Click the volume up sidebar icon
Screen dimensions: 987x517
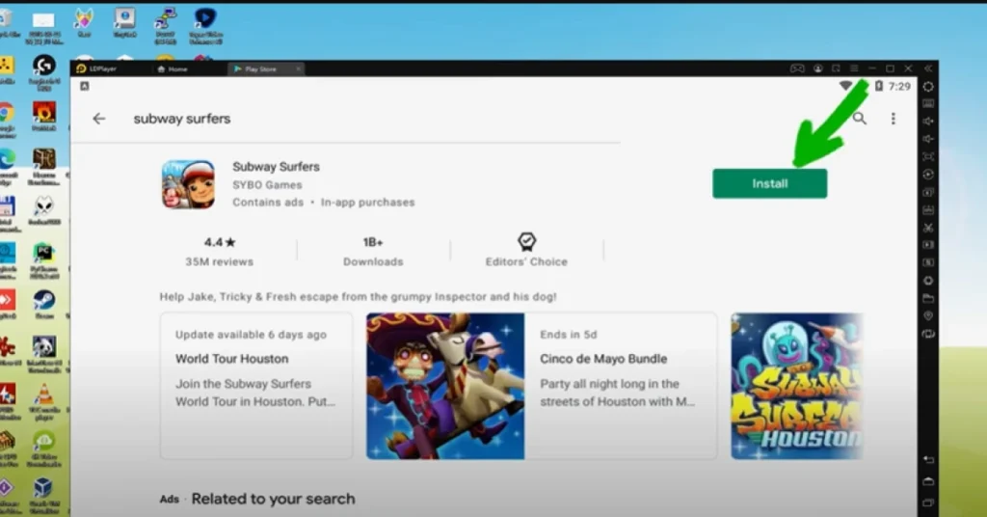[928, 121]
